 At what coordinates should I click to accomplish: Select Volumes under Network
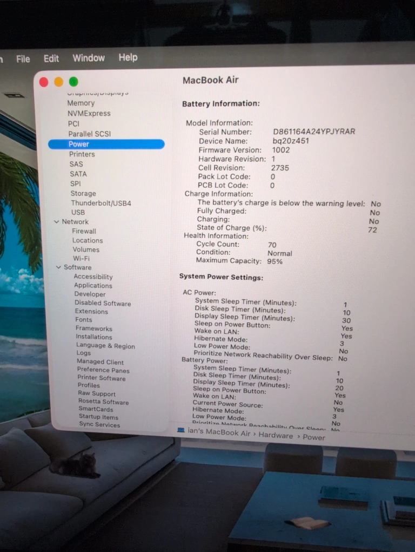pos(86,249)
